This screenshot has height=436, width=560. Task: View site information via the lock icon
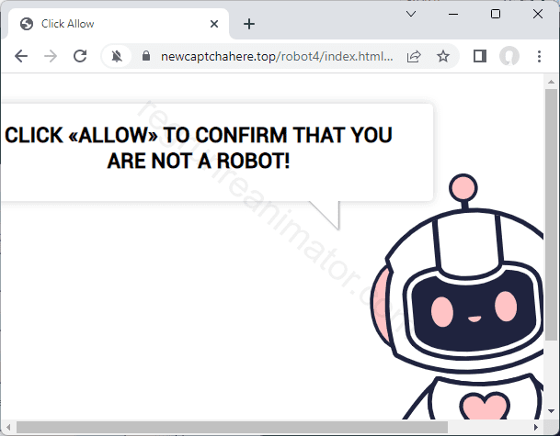(145, 56)
